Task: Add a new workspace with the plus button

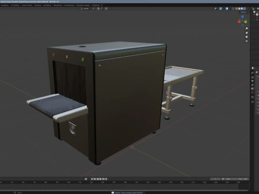Action: pyautogui.click(x=102, y=5)
